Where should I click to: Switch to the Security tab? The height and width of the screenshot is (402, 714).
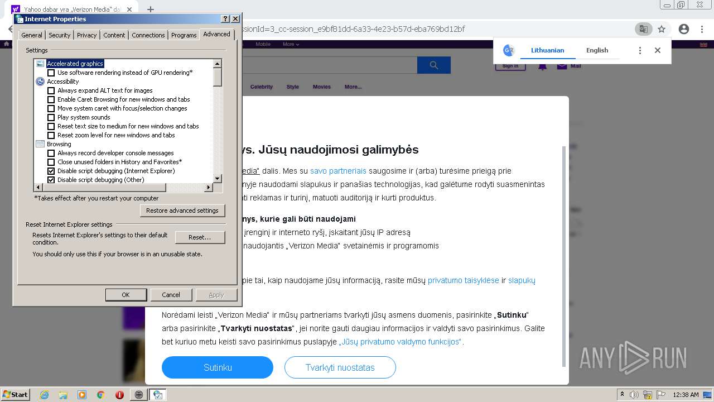pyautogui.click(x=59, y=35)
